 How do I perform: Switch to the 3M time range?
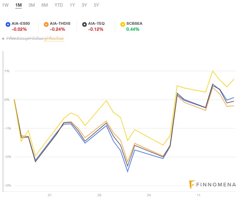[x=31, y=5]
